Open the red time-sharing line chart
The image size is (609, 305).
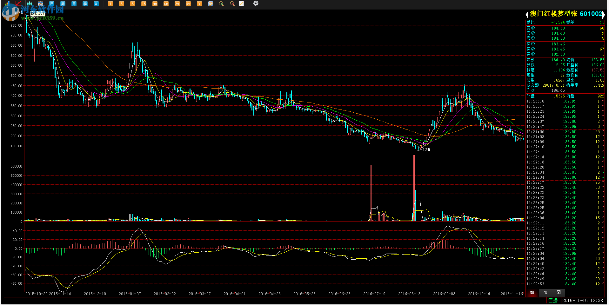[18, 4]
